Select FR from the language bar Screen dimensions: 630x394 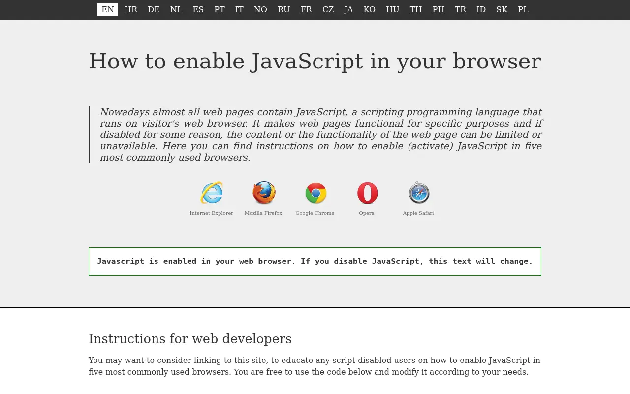pos(306,9)
